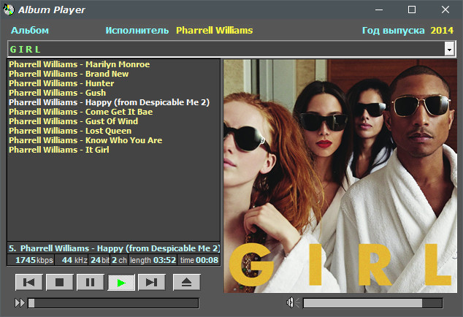
Task: Pause the current song
Action: point(90,282)
